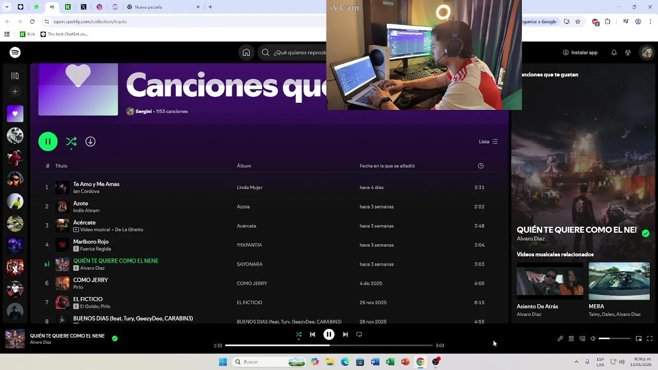The image size is (658, 370).
Task: Open Liked Songs heart tile in sidebar
Action: tap(15, 114)
